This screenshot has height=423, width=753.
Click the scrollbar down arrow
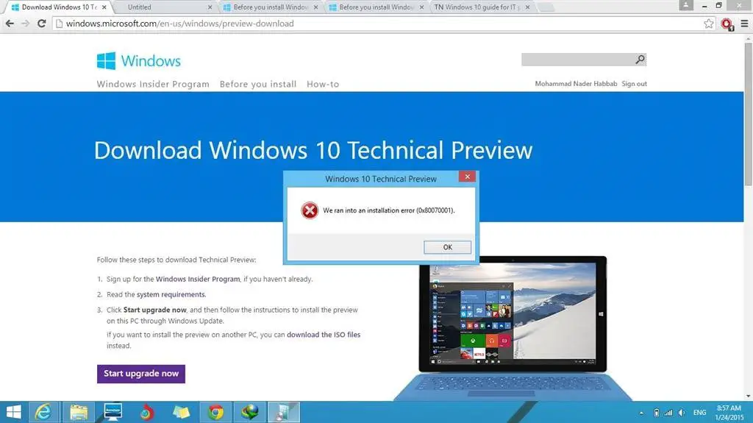pyautogui.click(x=748, y=396)
